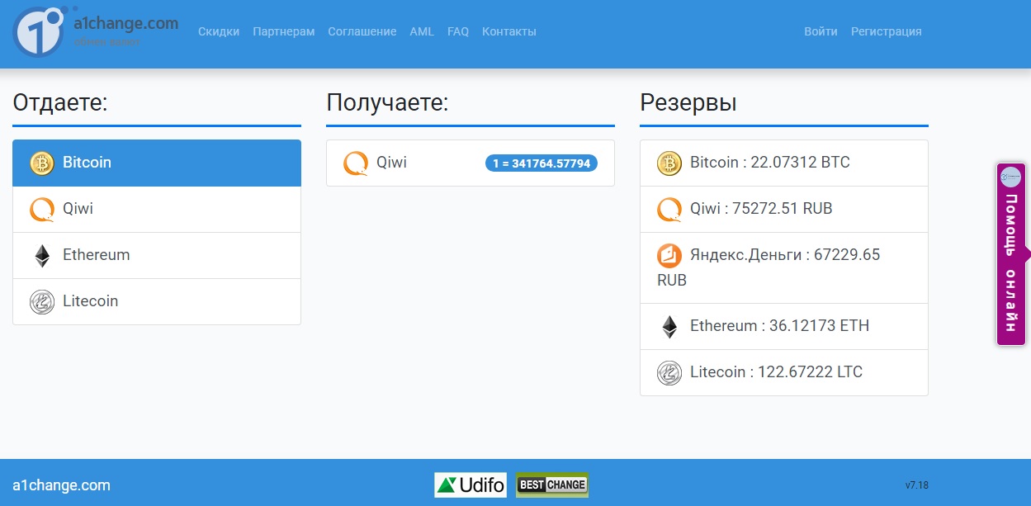Select Bitcoin in the Отдаете list
The height and width of the screenshot is (506, 1031).
157,163
